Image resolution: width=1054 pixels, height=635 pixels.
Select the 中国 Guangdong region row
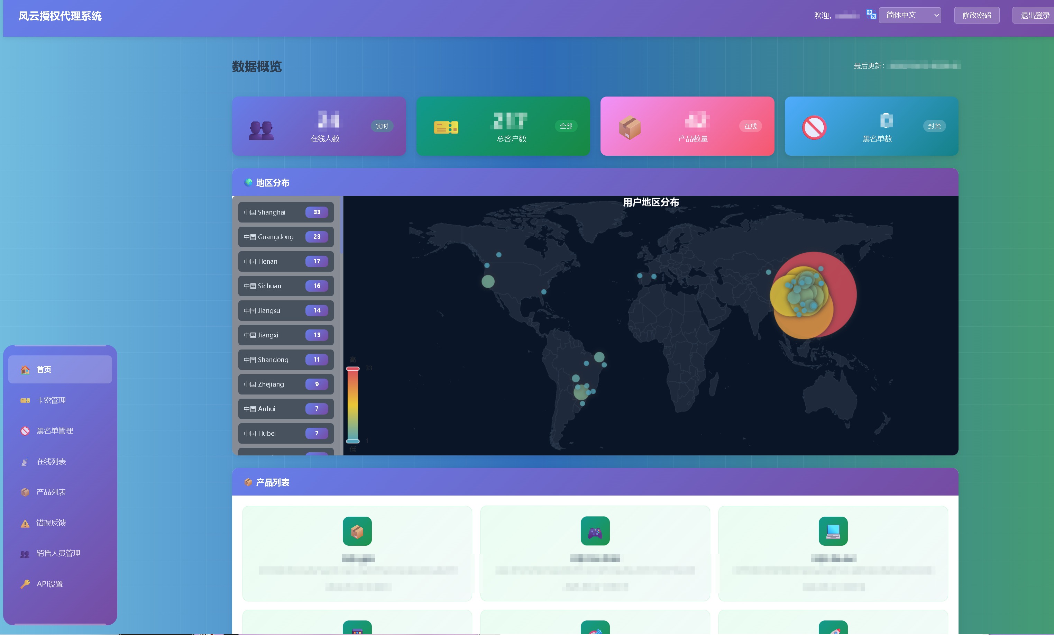(x=286, y=237)
